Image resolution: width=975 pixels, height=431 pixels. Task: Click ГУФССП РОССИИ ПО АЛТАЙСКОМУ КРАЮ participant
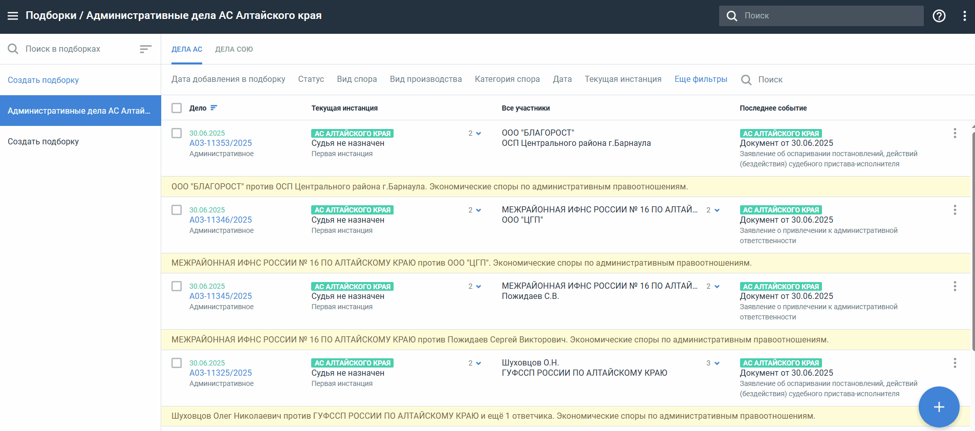(x=584, y=373)
